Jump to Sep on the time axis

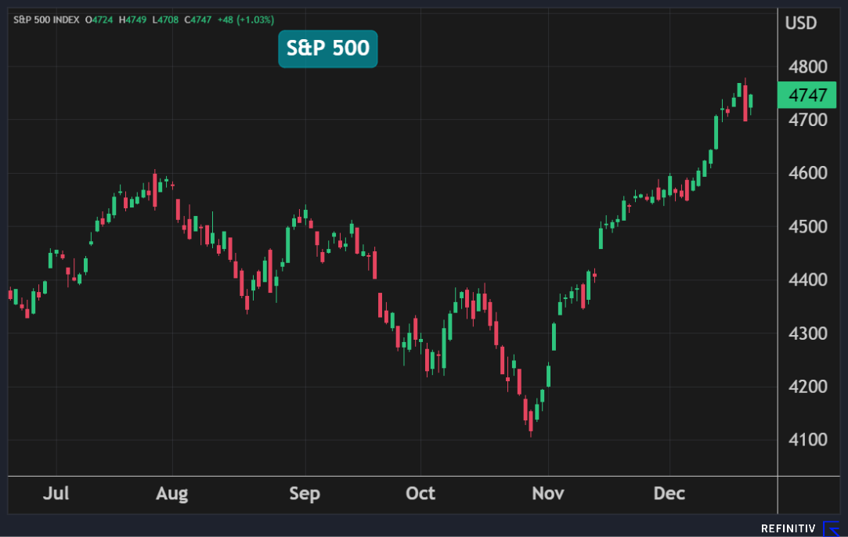click(304, 493)
